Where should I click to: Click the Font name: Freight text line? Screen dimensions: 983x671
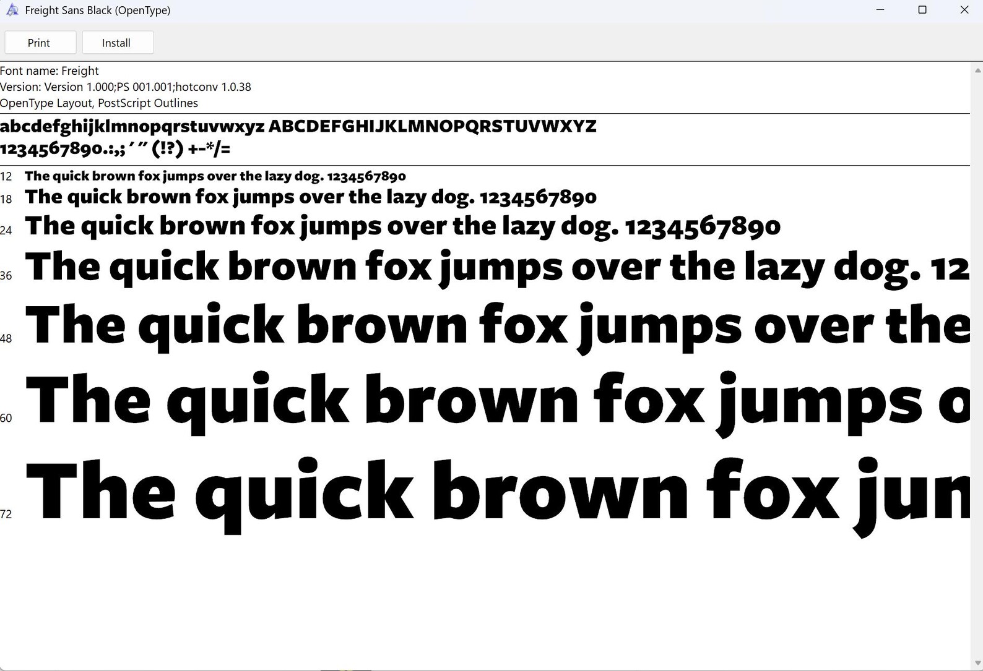[50, 71]
